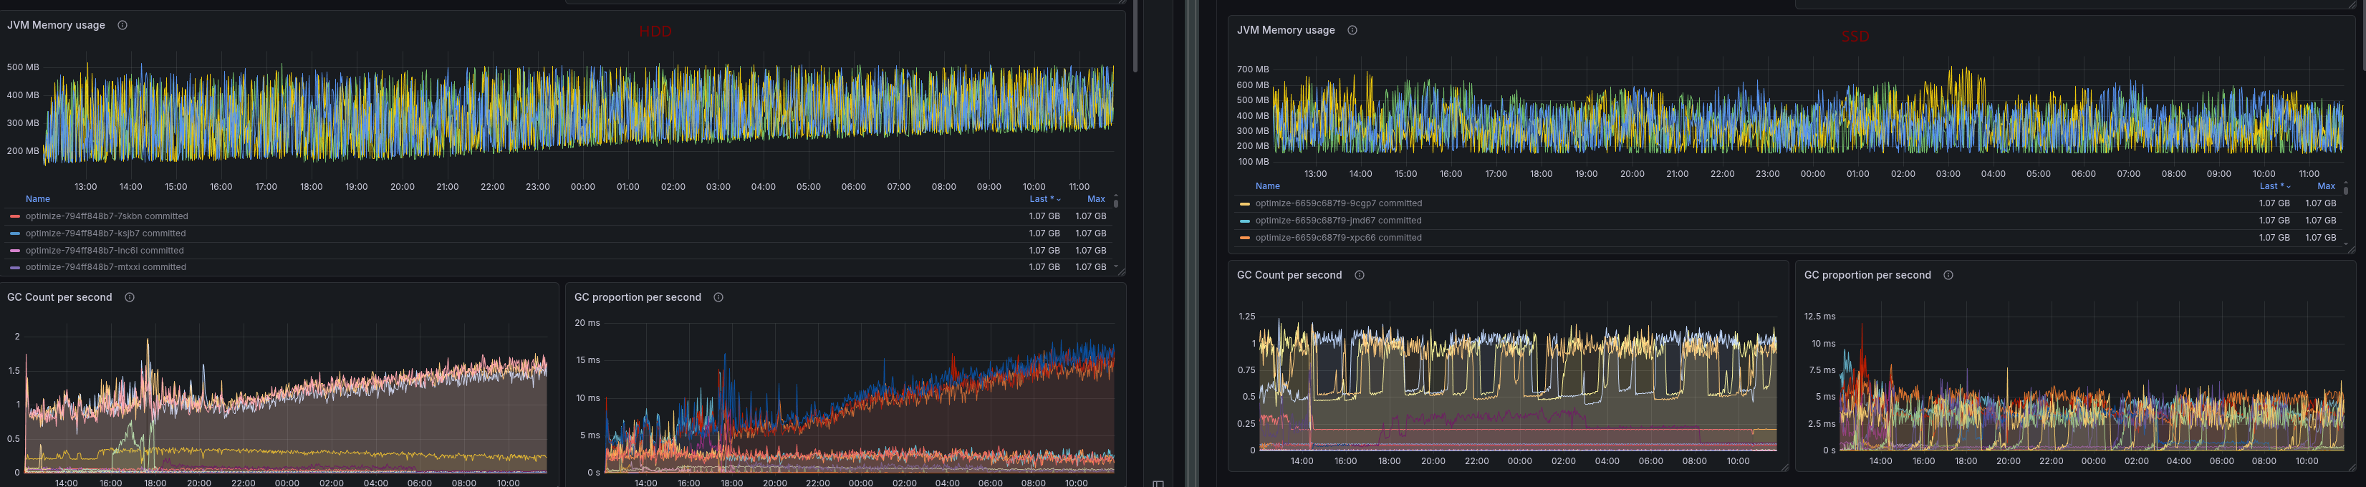Viewport: 2366px width, 487px height.
Task: Click legend scroll-down arrow in left JVM panel
Action: pyautogui.click(x=1116, y=266)
